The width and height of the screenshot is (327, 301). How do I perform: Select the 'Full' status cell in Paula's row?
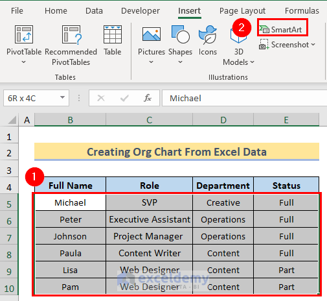click(x=286, y=253)
